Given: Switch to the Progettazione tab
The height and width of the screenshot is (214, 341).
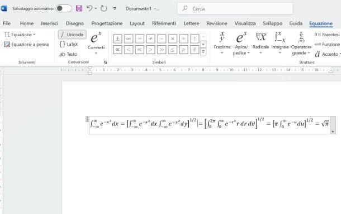Looking at the screenshot, I should point(107,23).
